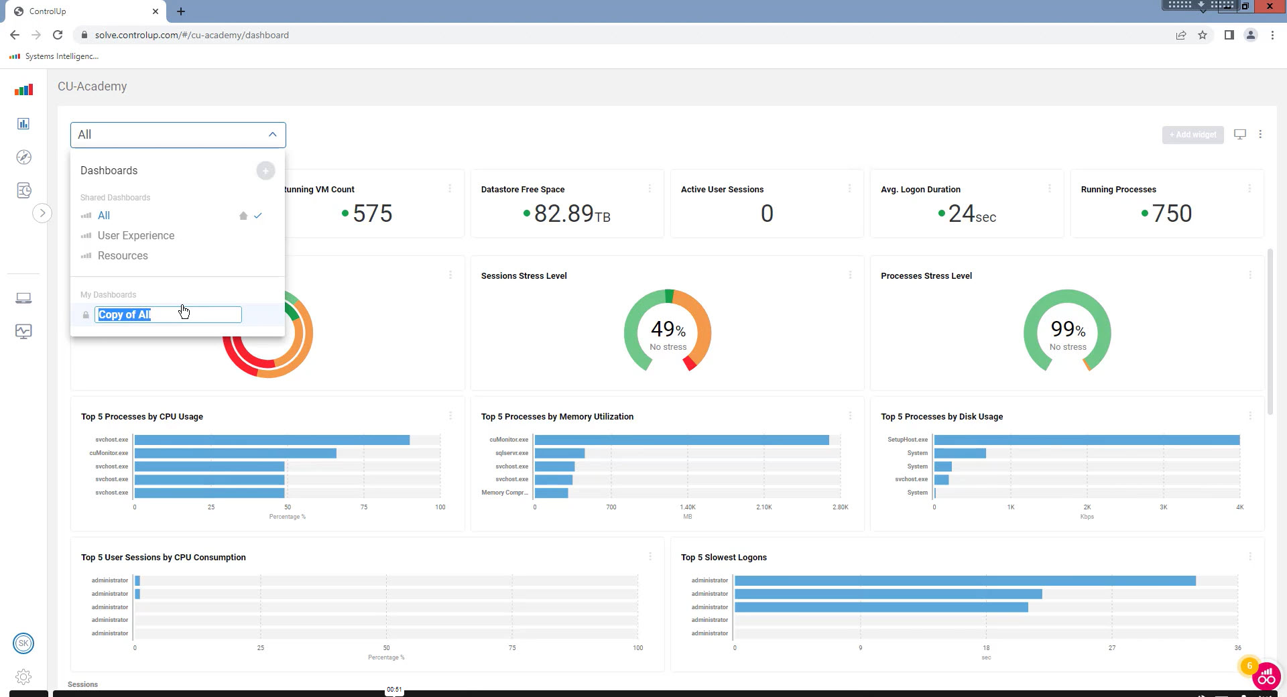
Task: Share this page via browser share icon
Action: click(1181, 35)
